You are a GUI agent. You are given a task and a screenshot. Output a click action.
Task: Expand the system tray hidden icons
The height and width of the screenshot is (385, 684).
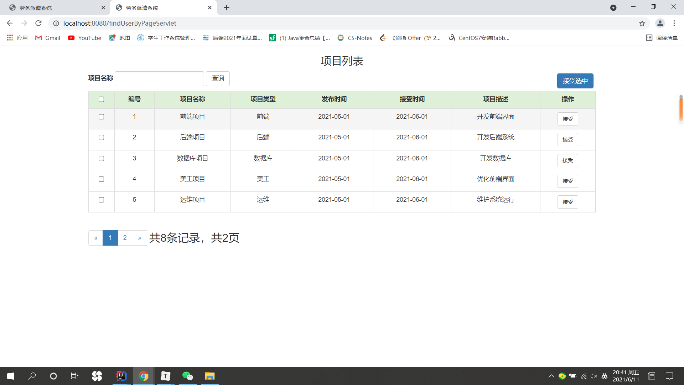[551, 376]
